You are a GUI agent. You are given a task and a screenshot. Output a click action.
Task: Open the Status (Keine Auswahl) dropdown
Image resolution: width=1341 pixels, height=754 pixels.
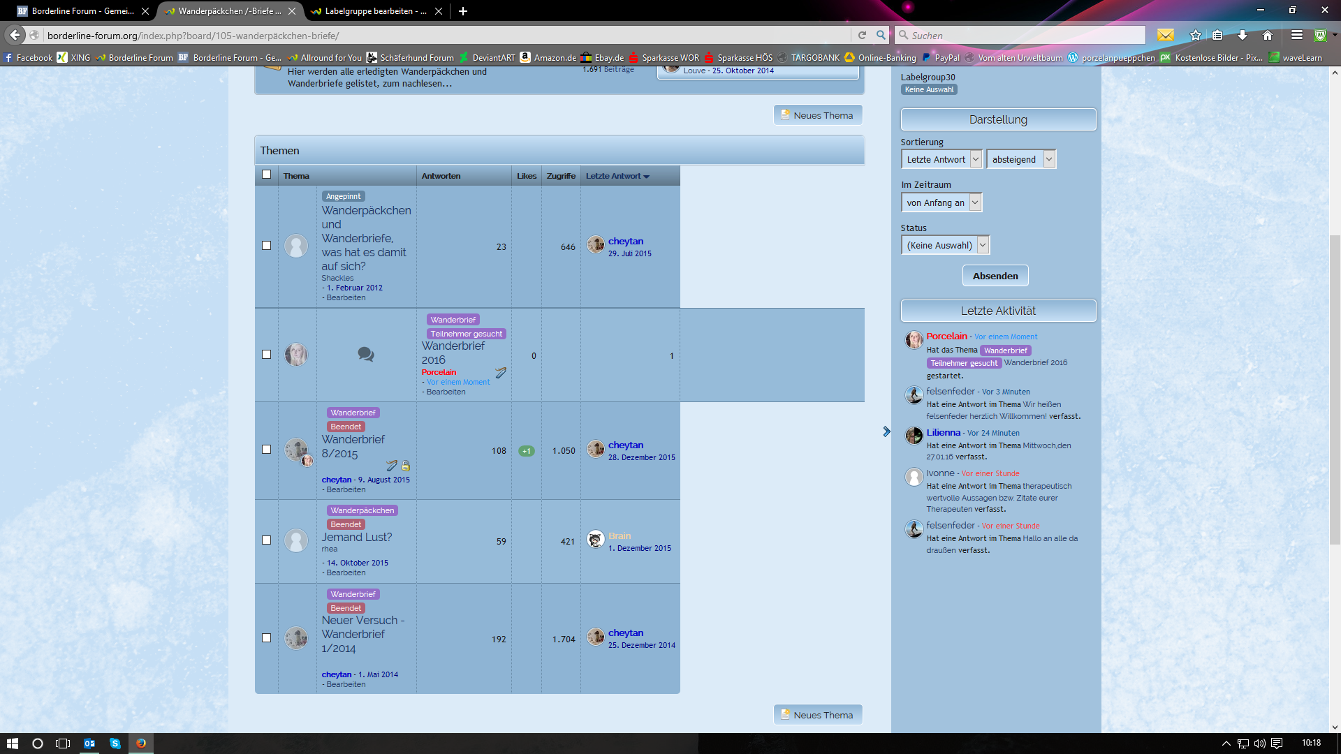(x=945, y=246)
